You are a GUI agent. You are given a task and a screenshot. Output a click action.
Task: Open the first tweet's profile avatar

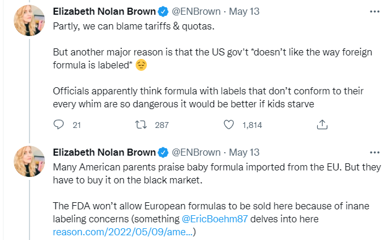(29, 21)
